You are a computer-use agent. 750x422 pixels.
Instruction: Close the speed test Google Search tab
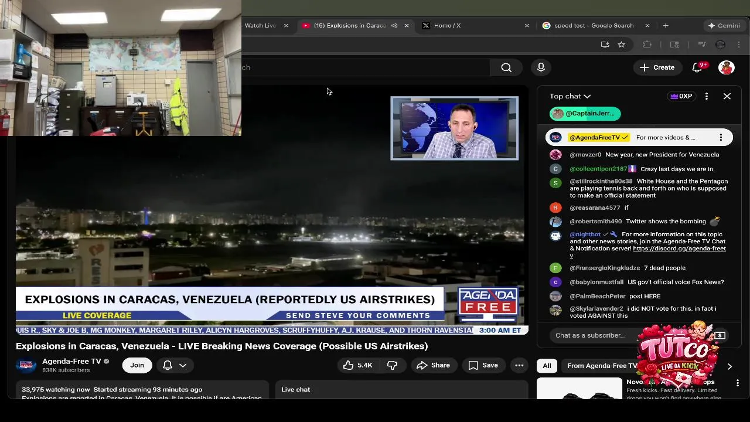tap(647, 26)
